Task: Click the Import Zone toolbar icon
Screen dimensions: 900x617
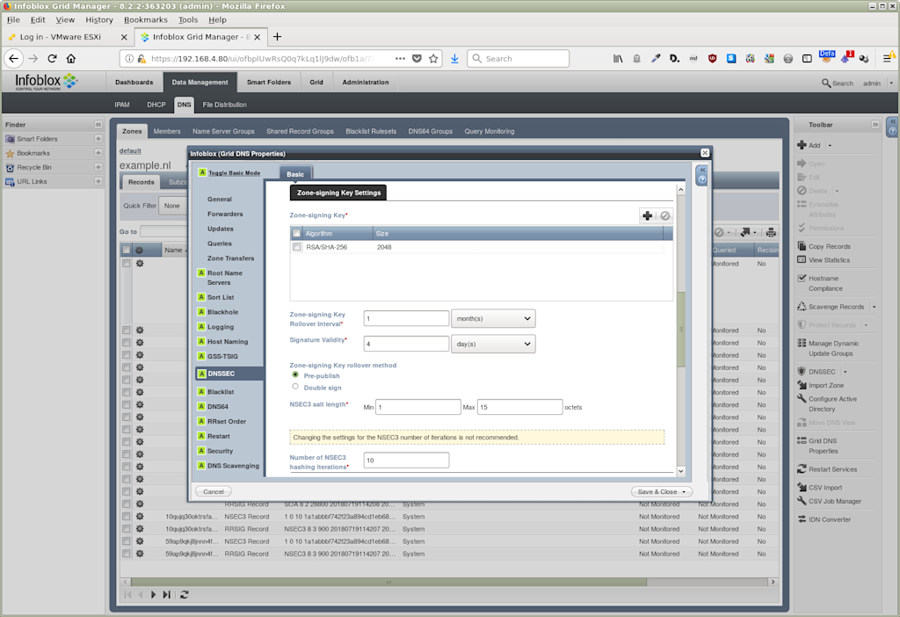Action: pos(802,385)
